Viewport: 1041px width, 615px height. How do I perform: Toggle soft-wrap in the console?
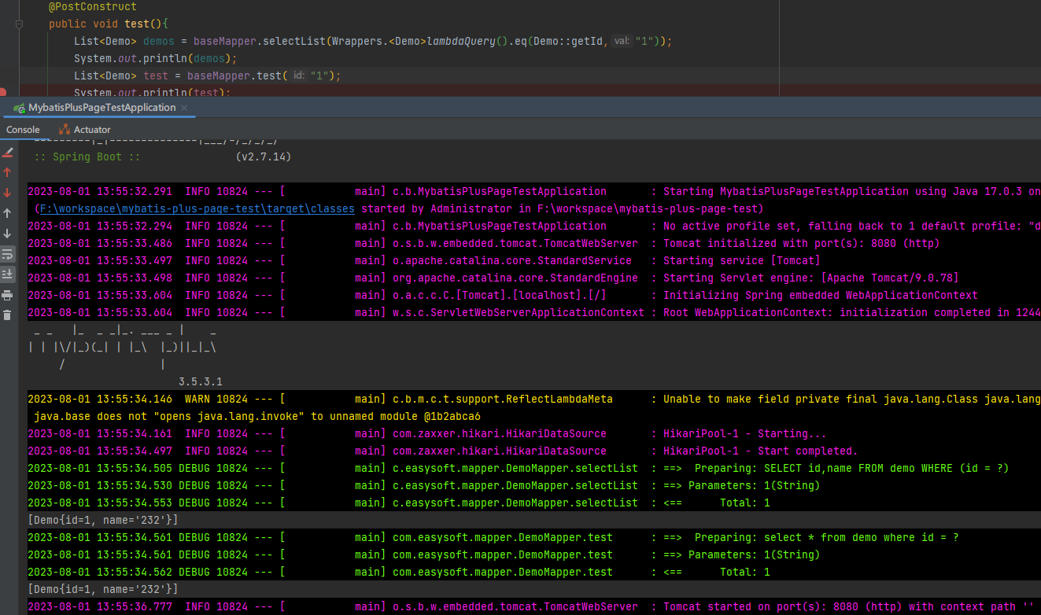pyautogui.click(x=8, y=254)
